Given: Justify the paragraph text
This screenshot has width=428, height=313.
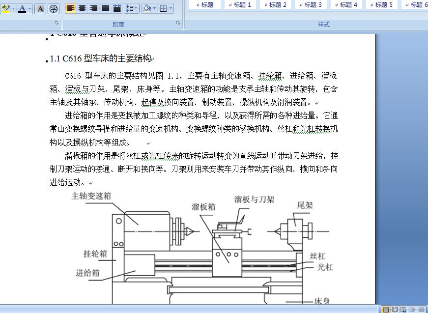Looking at the screenshot, I should click(x=105, y=8).
